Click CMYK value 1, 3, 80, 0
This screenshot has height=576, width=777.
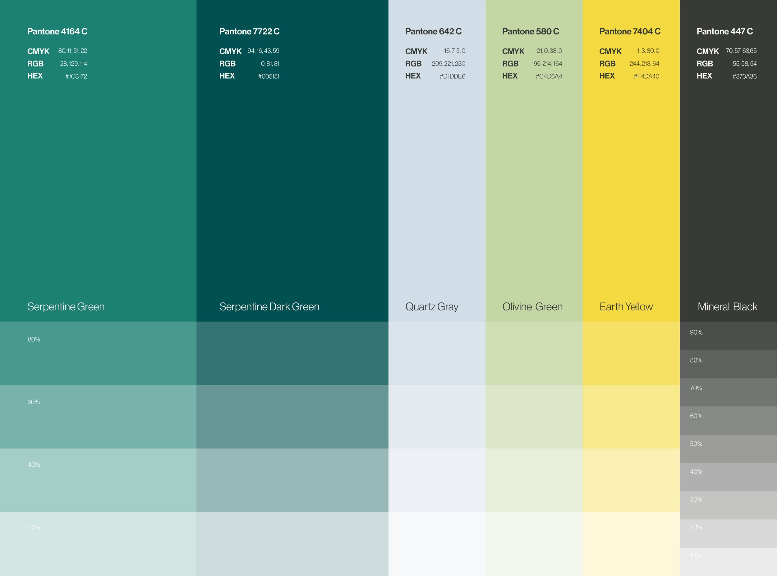[x=648, y=51]
